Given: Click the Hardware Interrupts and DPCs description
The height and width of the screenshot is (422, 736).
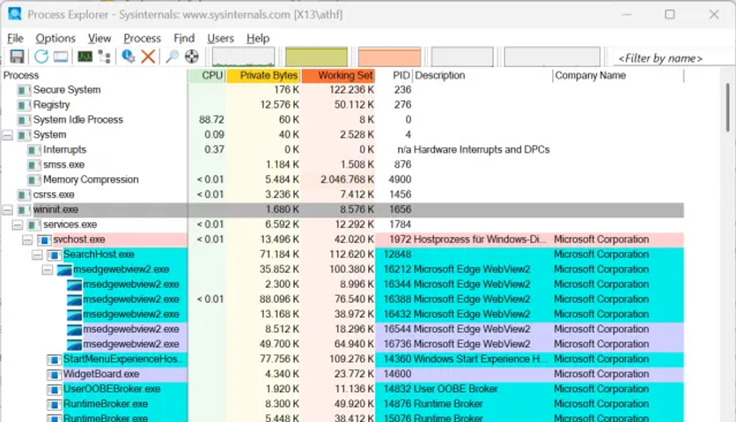Looking at the screenshot, I should point(482,150).
